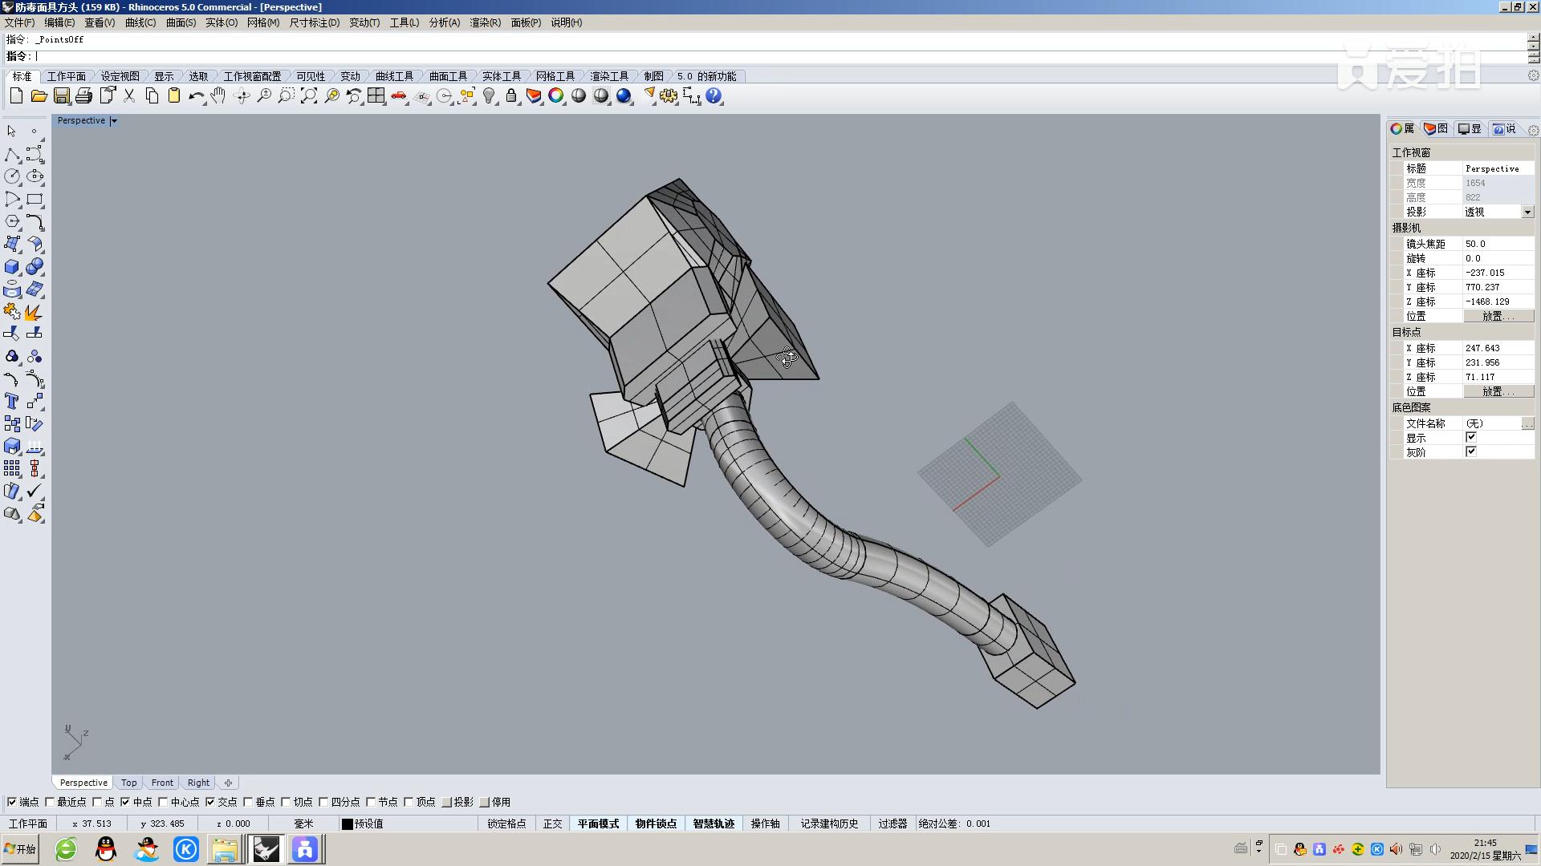Click the Zoom extents icon
Viewport: 1541px width, 866px height.
tap(309, 96)
